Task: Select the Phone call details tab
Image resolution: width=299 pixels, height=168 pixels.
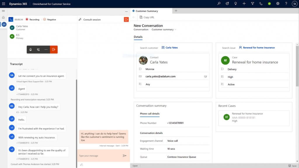Action: [150, 114]
